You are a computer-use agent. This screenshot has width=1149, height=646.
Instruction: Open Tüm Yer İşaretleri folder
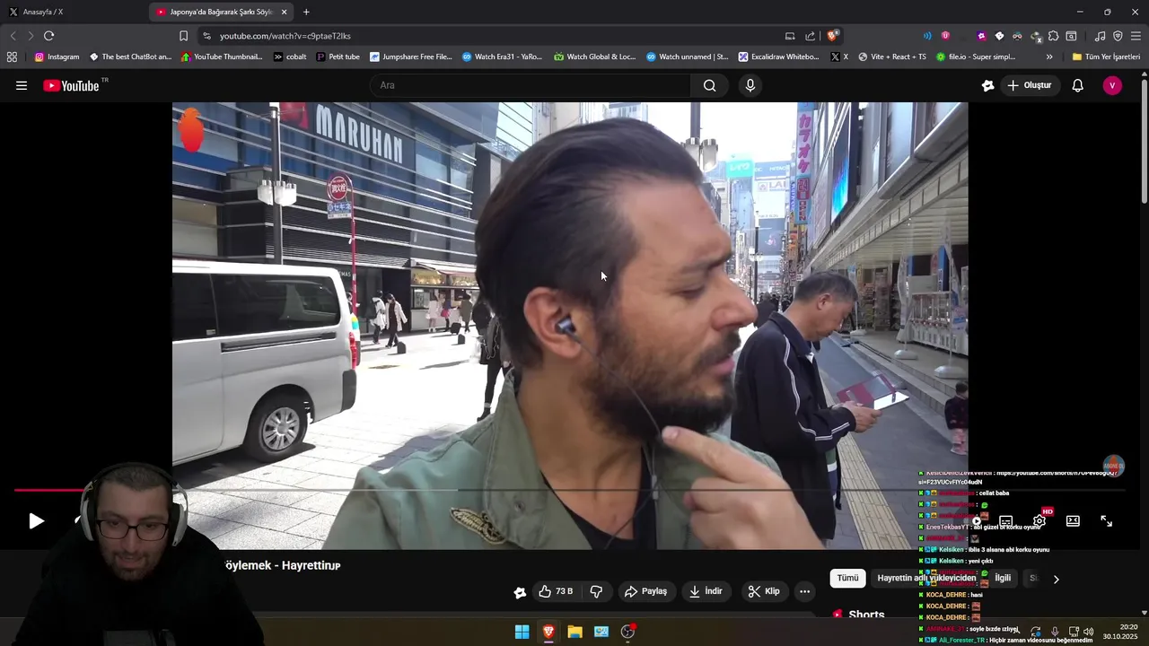1106,57
